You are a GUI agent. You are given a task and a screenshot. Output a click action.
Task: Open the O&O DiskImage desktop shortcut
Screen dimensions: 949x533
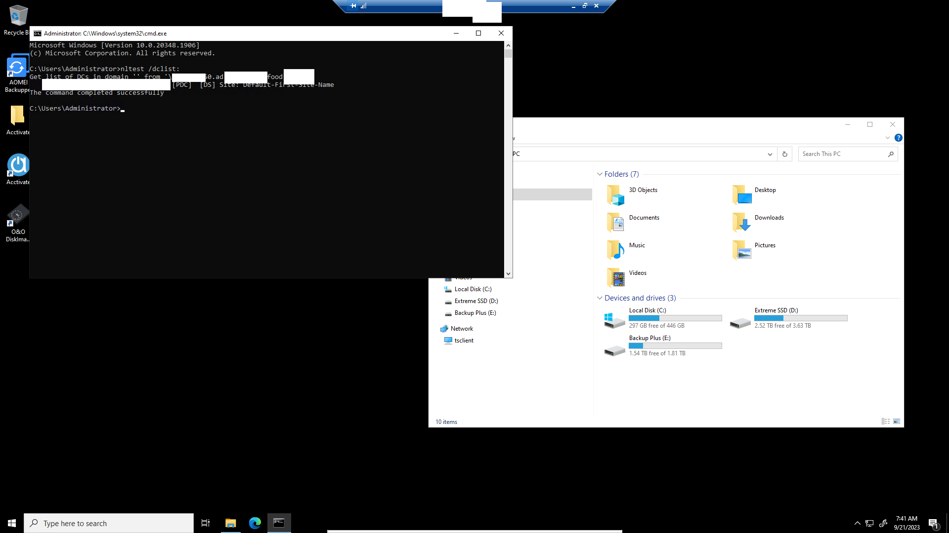[18, 222]
